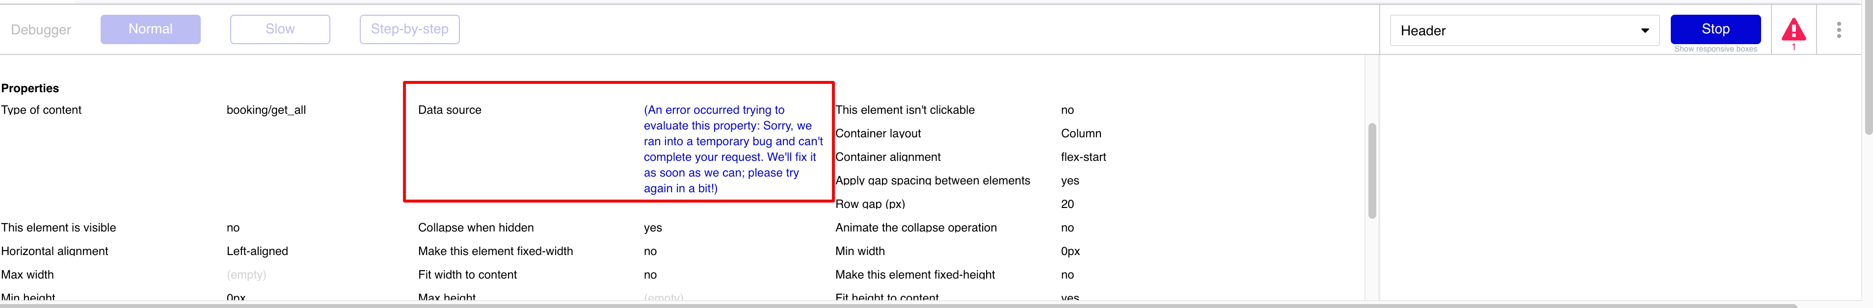Click the Row gap value 20
1873x308 pixels.
pos(1068,204)
